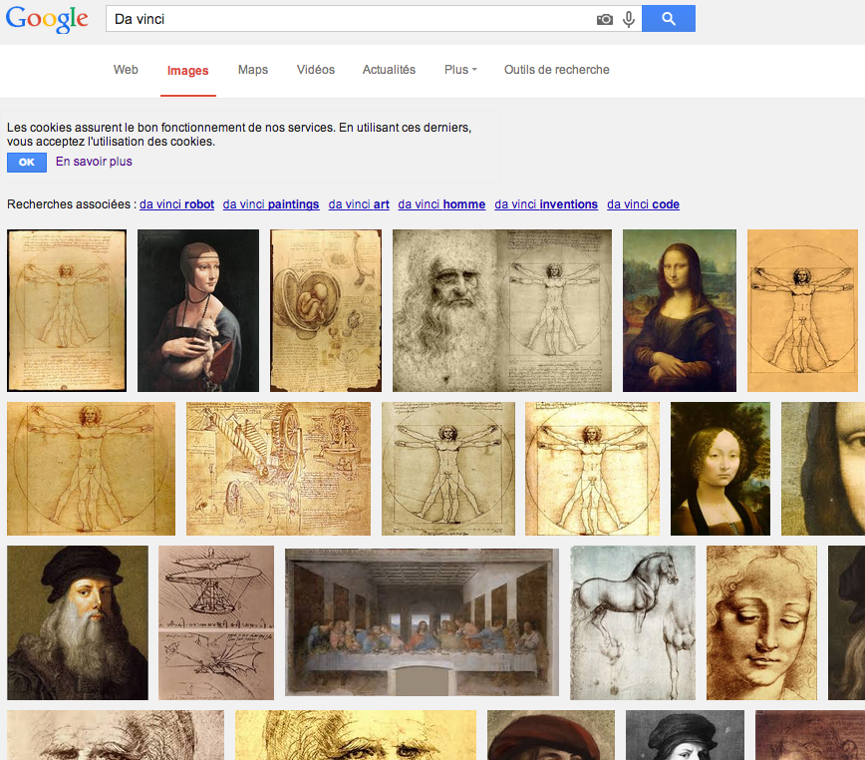
Task: Open the woman's downcast head sketch thumbnail
Action: coord(761,622)
